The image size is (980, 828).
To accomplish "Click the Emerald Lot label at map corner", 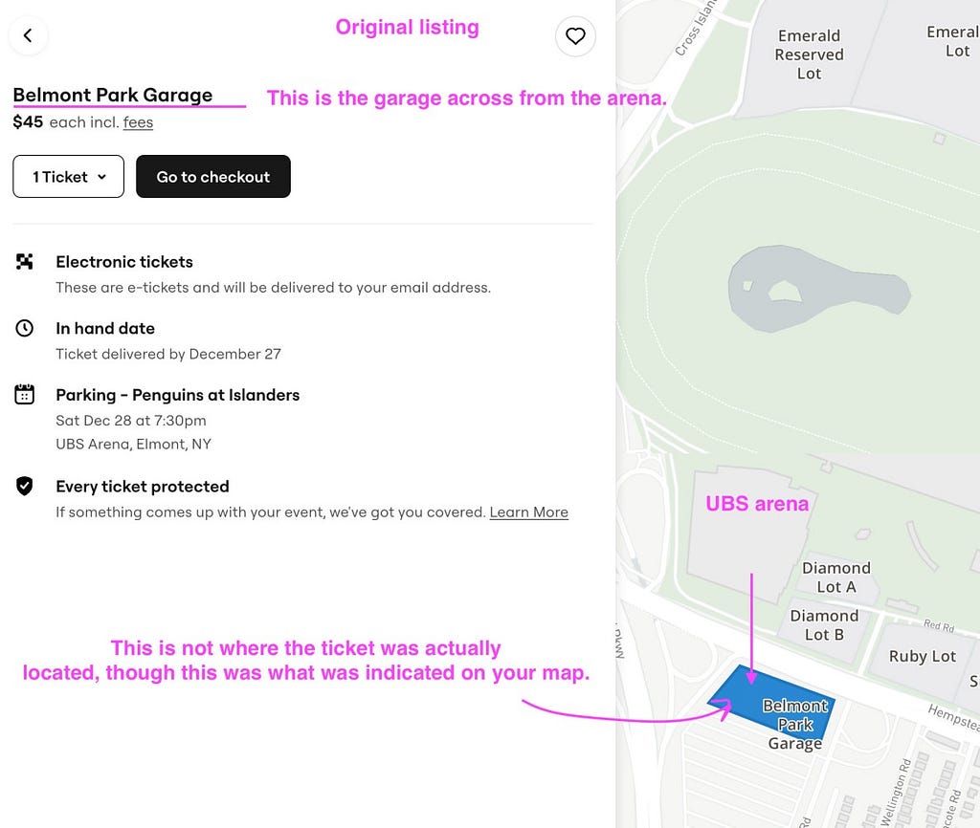I will click(953, 41).
